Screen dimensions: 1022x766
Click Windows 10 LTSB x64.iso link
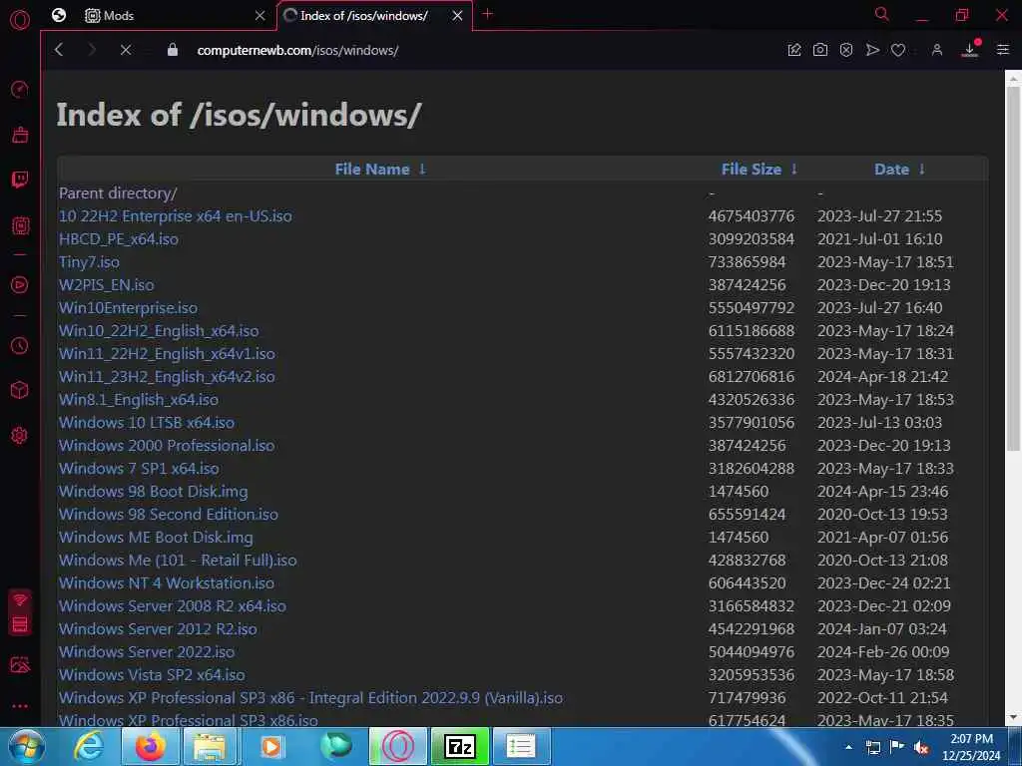147,422
